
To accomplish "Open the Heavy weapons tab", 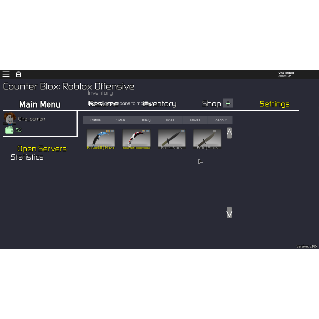I will tap(145, 120).
